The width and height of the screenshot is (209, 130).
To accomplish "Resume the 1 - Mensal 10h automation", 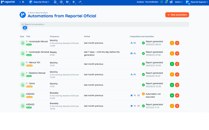I will click(172, 64).
